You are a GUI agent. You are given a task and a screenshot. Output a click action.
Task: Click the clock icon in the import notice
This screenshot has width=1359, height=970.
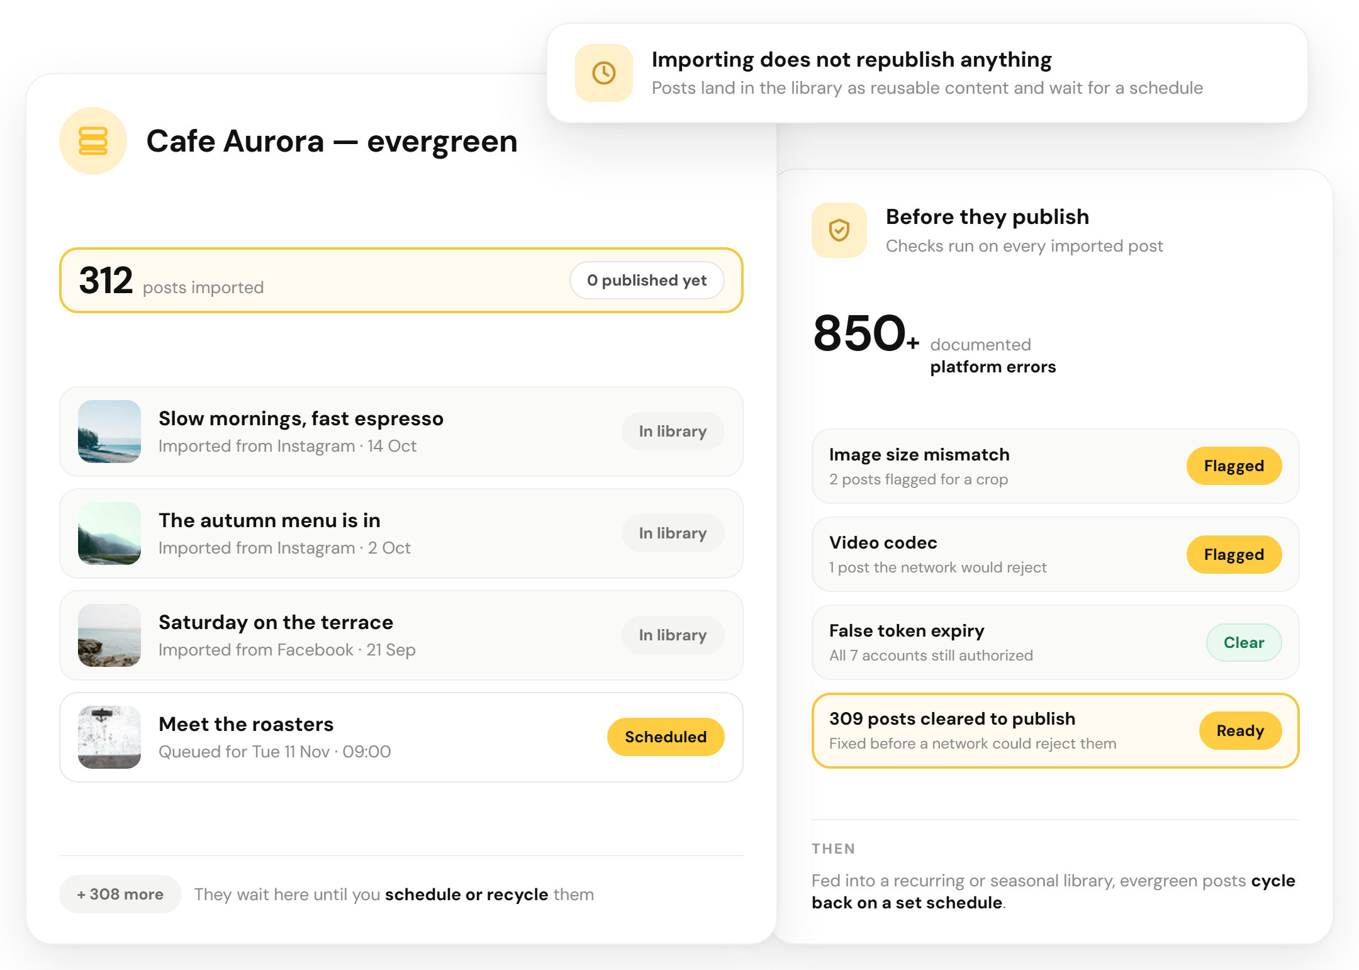tap(604, 73)
